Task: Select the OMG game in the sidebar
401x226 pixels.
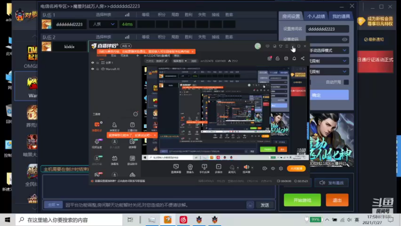Action: click(32, 57)
